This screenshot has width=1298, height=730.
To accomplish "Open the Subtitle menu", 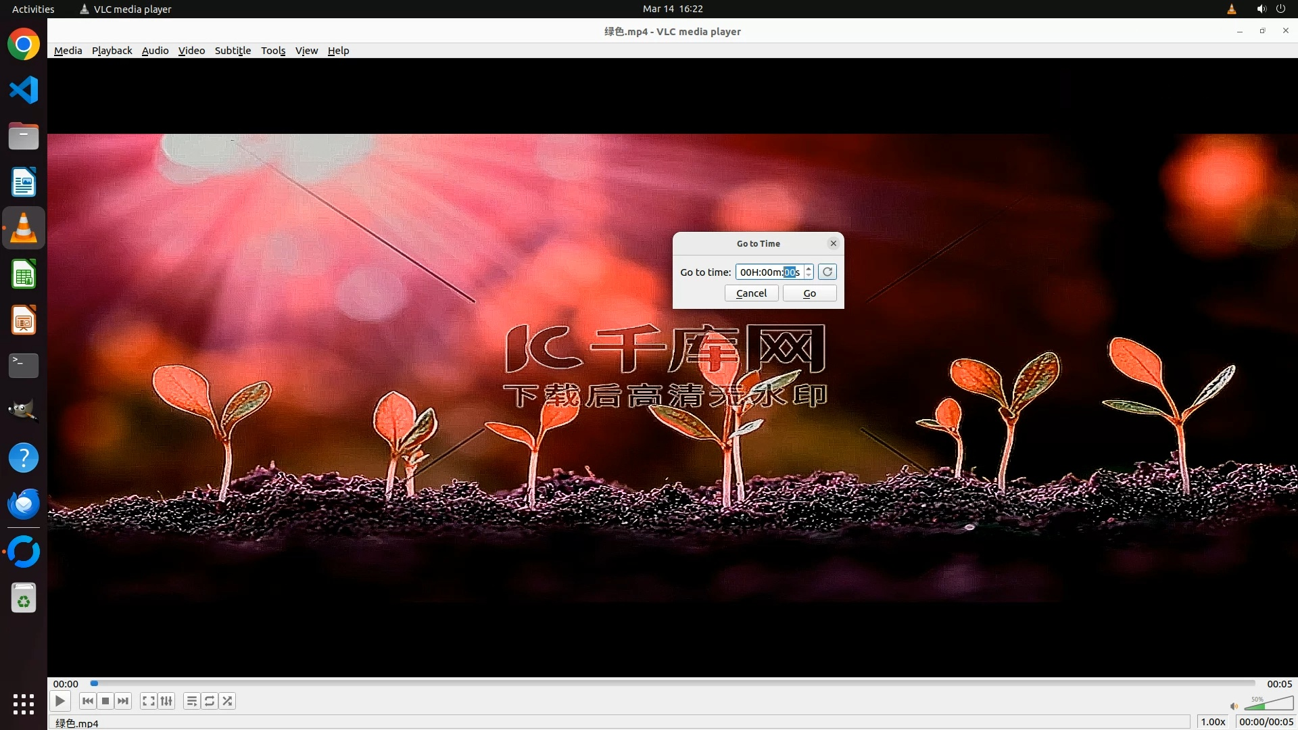I will 233,51.
